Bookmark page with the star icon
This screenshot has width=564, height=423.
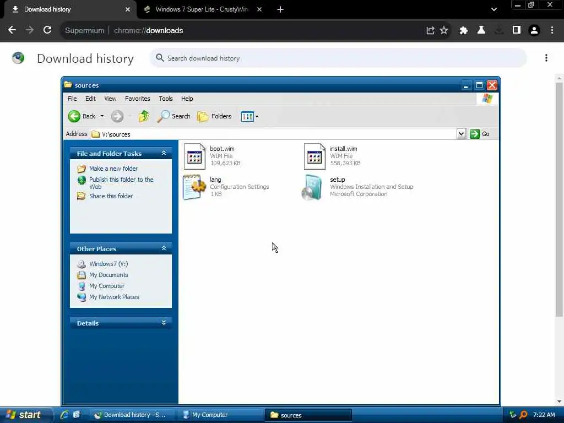[x=444, y=30]
